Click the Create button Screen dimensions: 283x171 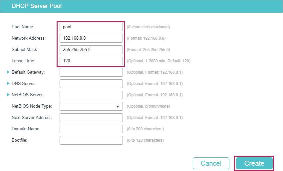click(254, 163)
